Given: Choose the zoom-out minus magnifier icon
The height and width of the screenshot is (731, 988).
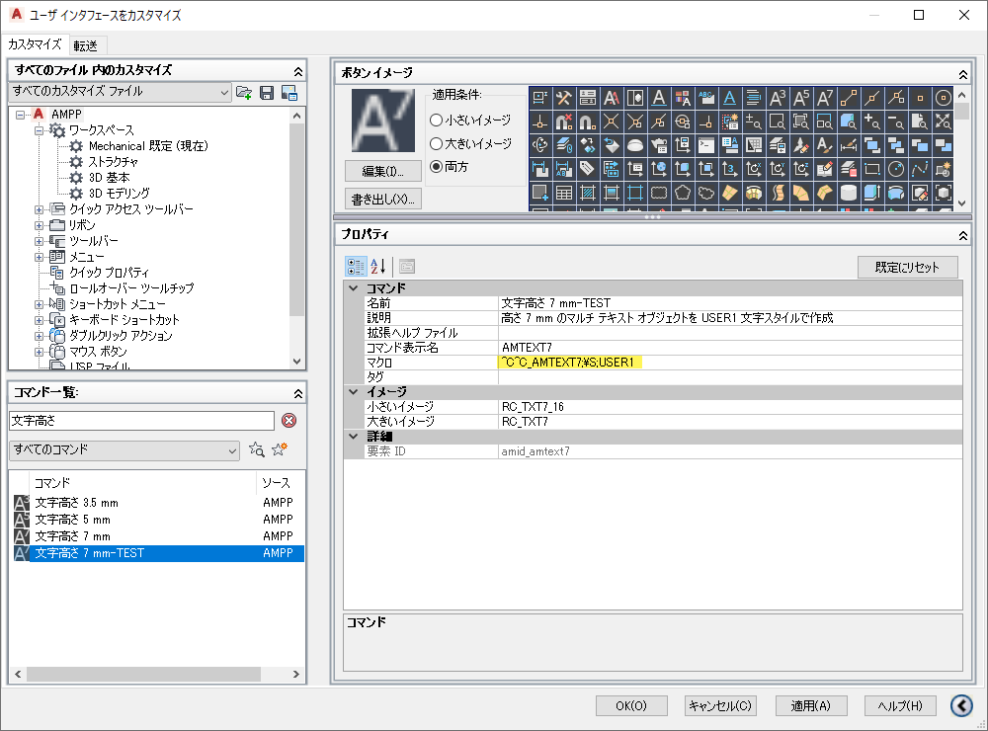Looking at the screenshot, I should pyautogui.click(x=895, y=121).
